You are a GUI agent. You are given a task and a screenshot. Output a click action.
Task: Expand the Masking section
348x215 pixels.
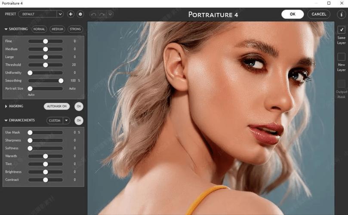pos(6,106)
